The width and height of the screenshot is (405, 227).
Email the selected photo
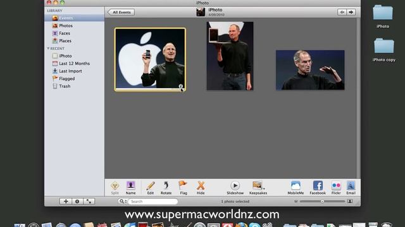(351, 188)
